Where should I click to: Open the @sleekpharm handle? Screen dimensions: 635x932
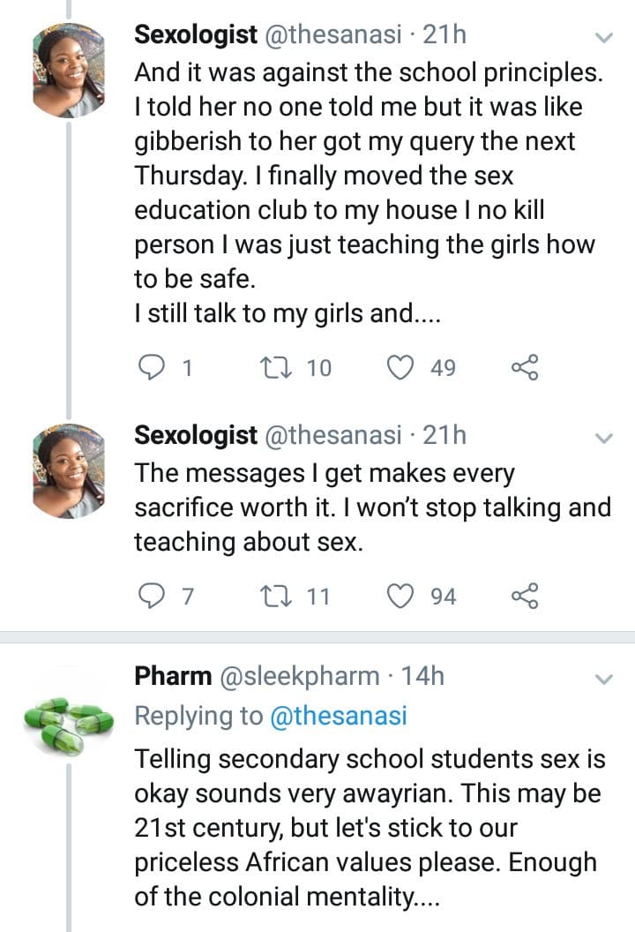[x=299, y=677]
